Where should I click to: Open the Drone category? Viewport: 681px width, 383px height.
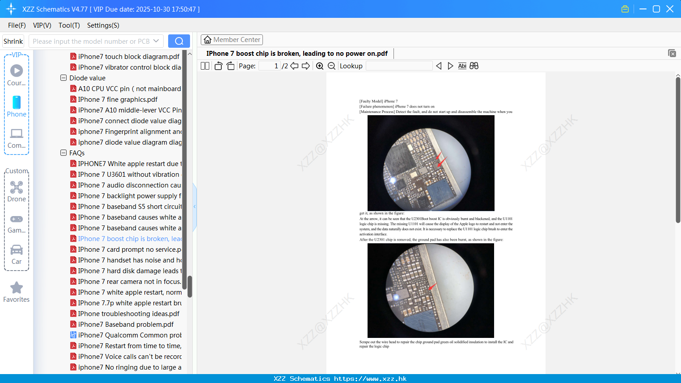point(17,192)
